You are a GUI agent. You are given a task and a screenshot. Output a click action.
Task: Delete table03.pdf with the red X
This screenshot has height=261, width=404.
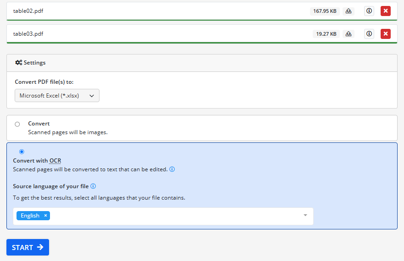386,34
